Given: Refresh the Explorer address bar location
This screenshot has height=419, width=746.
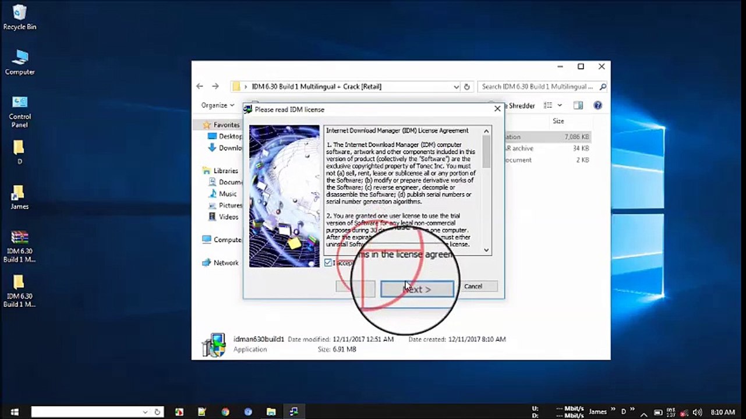Looking at the screenshot, I should coord(466,87).
